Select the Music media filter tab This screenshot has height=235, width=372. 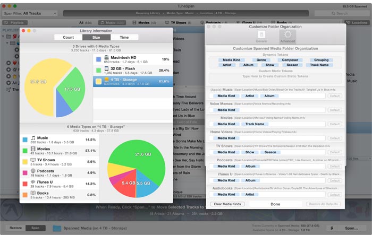click(x=112, y=23)
